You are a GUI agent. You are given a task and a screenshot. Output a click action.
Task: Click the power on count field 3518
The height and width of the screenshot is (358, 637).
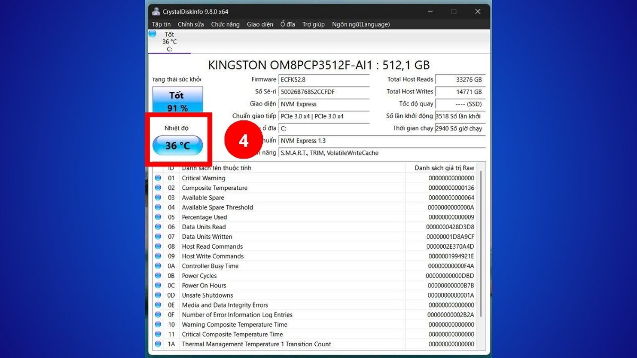[460, 116]
